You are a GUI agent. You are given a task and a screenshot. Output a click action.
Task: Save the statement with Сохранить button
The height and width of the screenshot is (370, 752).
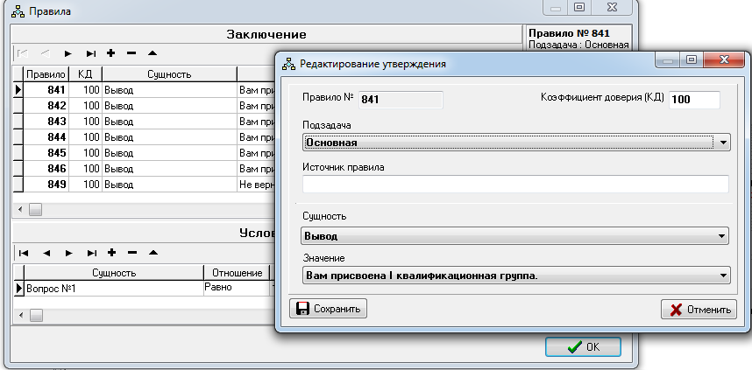pos(328,309)
